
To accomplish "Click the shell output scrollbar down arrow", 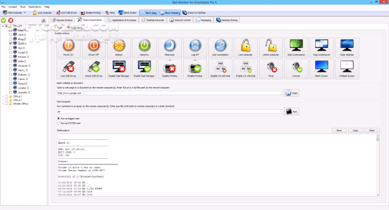I will (x=378, y=195).
